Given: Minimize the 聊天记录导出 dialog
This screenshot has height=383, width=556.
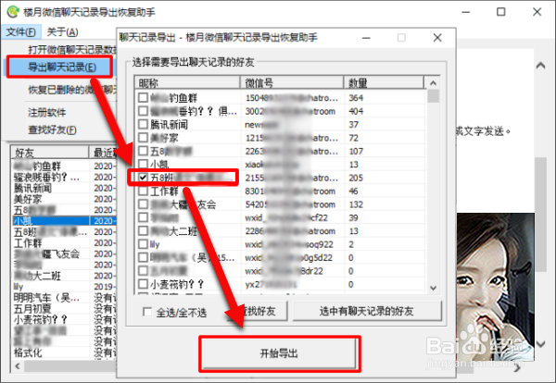Looking at the screenshot, I should pyautogui.click(x=366, y=38).
